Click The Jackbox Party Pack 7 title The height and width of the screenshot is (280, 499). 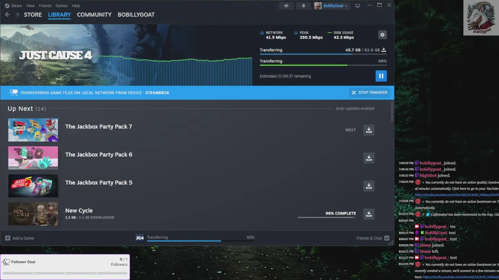(99, 126)
